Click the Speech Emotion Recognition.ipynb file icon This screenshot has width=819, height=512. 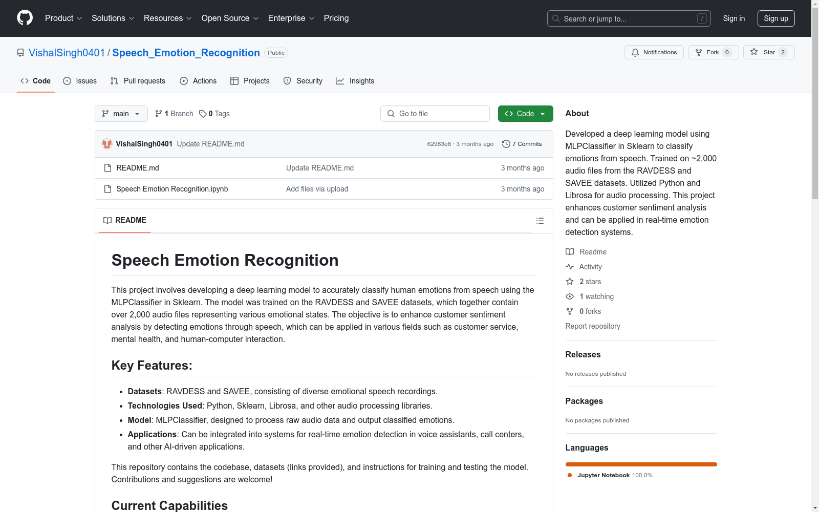pyautogui.click(x=107, y=189)
